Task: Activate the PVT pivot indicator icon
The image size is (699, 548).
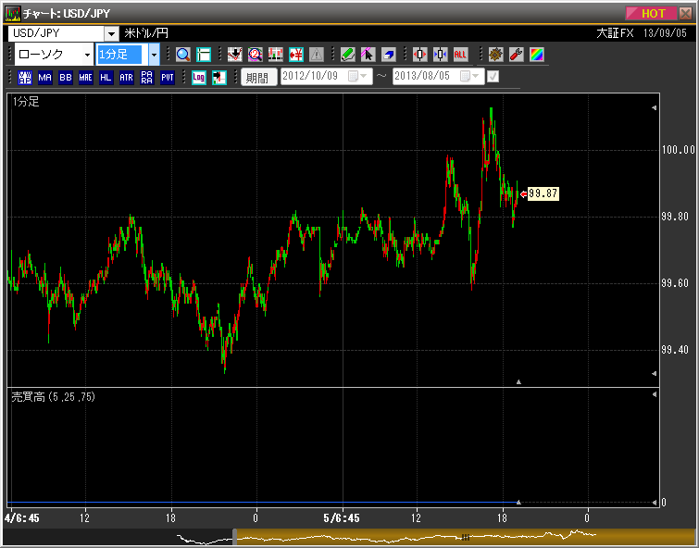Action: [x=167, y=78]
